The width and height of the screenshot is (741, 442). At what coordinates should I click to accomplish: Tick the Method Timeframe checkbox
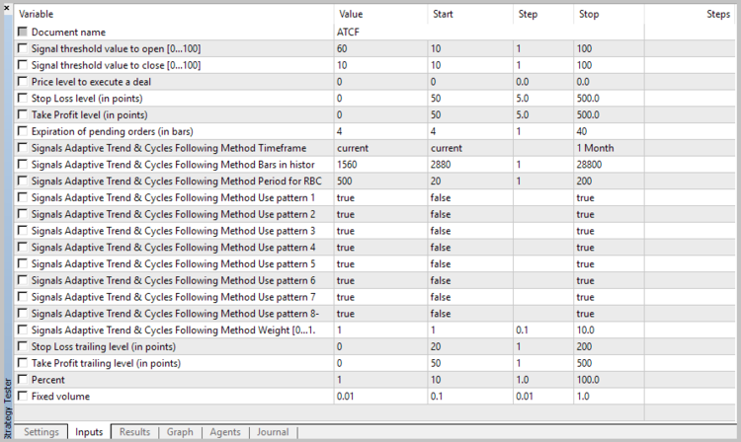coord(22,148)
